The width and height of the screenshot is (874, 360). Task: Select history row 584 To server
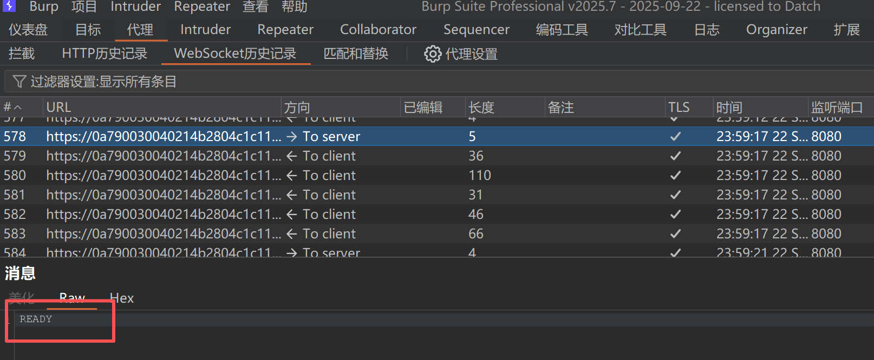[x=437, y=251]
